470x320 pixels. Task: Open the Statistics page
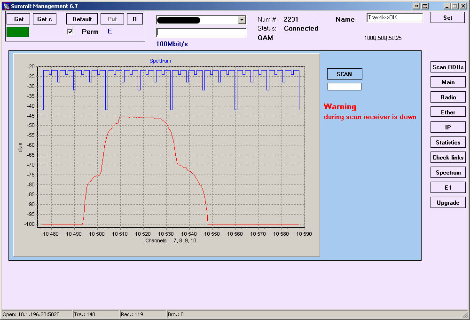(x=448, y=142)
